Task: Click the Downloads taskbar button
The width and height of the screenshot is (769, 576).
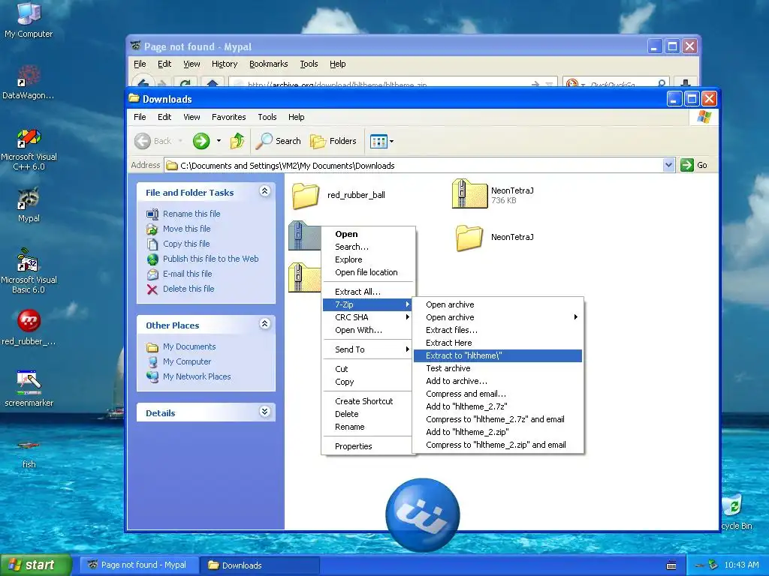Action: pyautogui.click(x=260, y=565)
